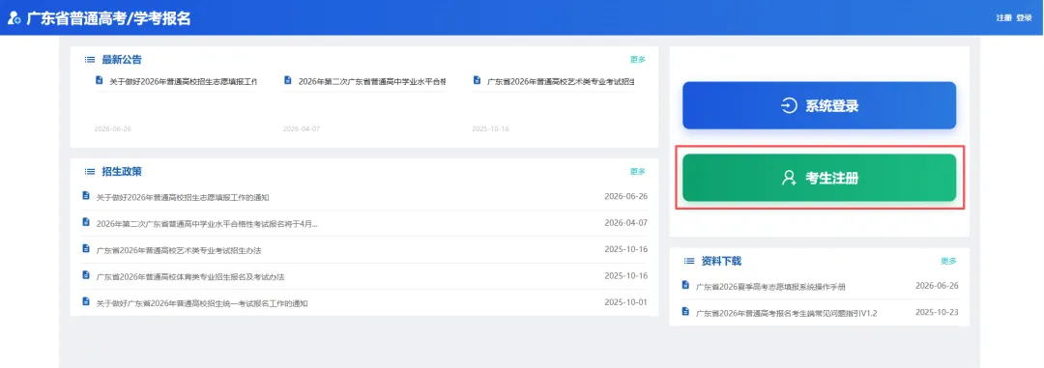Click the green 考生注册 button
1044x368 pixels.
tap(819, 178)
